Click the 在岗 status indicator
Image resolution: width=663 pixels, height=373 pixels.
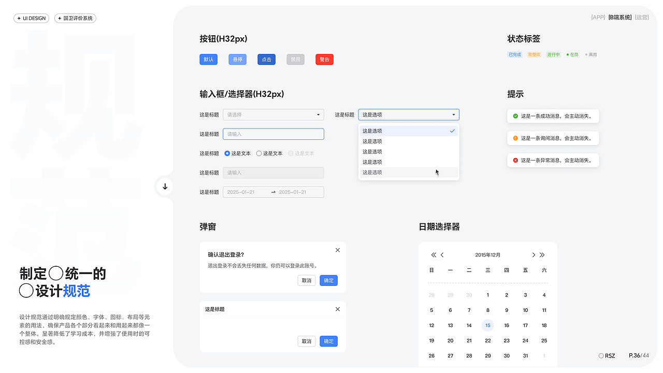[572, 54]
